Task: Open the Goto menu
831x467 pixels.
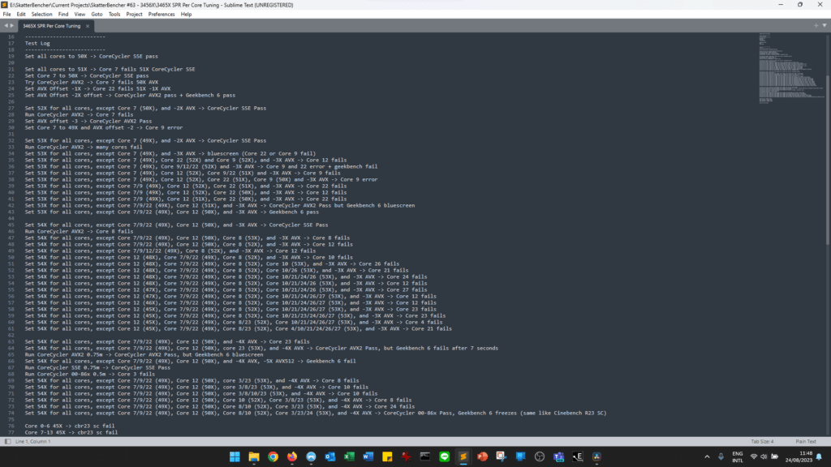Action: (97, 15)
